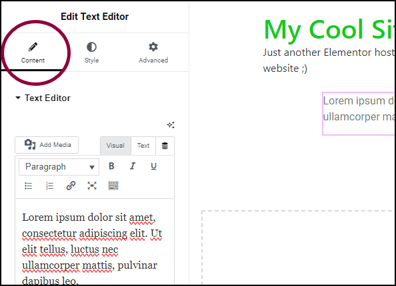This screenshot has height=286, width=396.
Task: Toggle Underline formatting
Action: (x=153, y=166)
